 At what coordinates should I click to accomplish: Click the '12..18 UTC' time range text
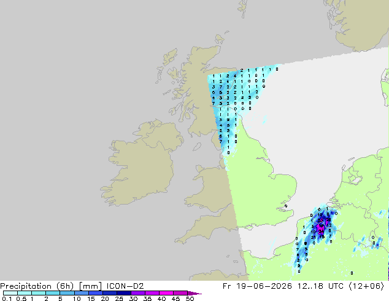click(x=320, y=286)
